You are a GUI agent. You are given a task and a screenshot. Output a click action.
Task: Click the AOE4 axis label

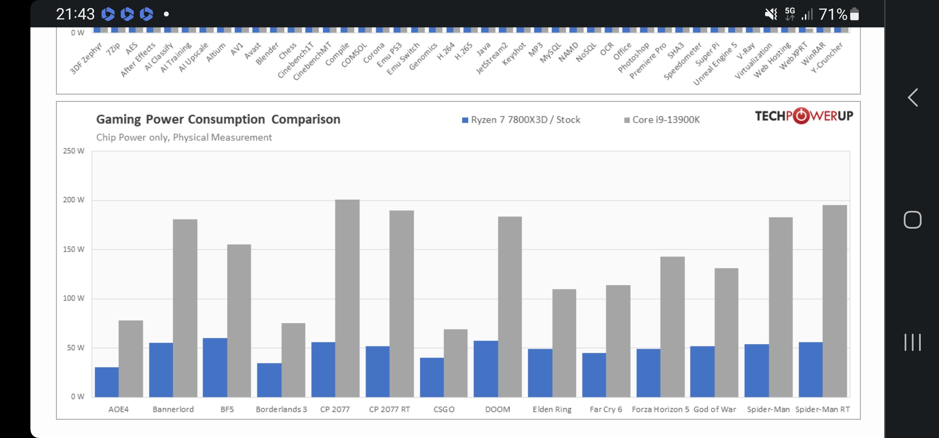(x=119, y=409)
